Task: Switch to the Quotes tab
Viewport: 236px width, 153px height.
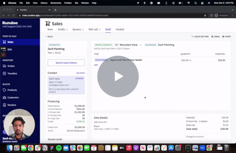Action: 78,29
